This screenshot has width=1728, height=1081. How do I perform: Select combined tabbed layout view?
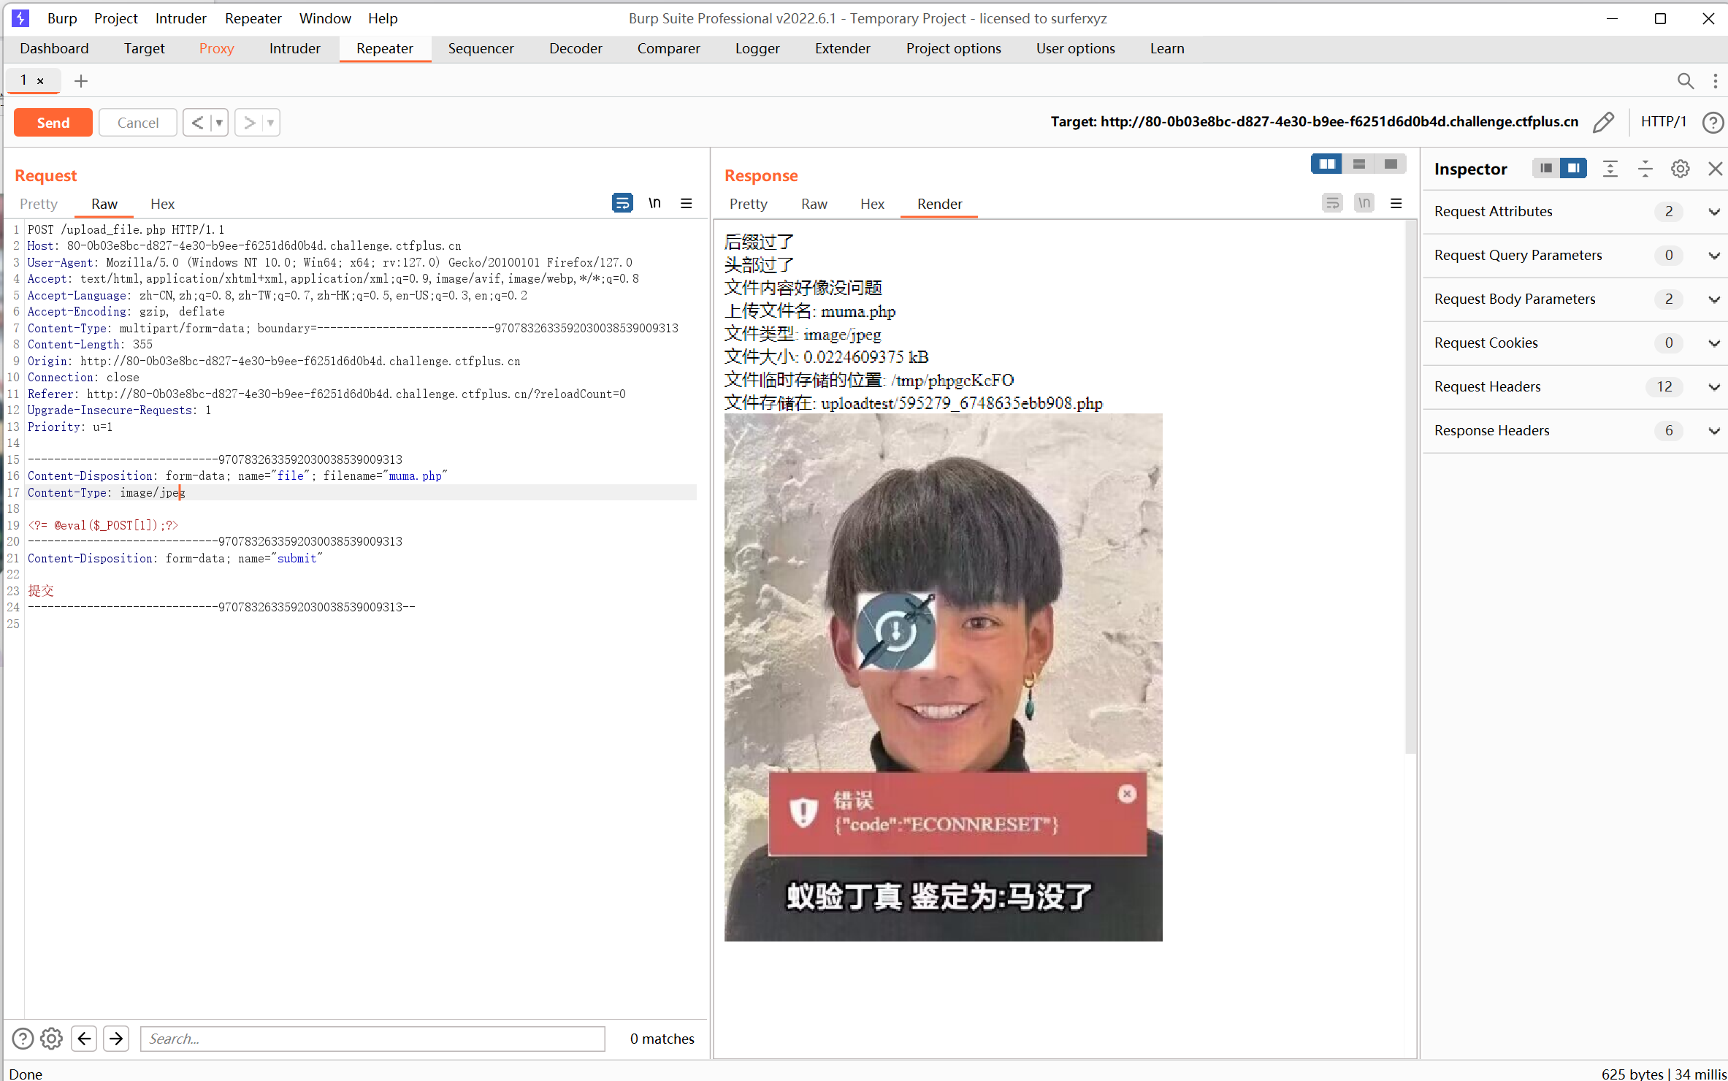click(x=1391, y=164)
